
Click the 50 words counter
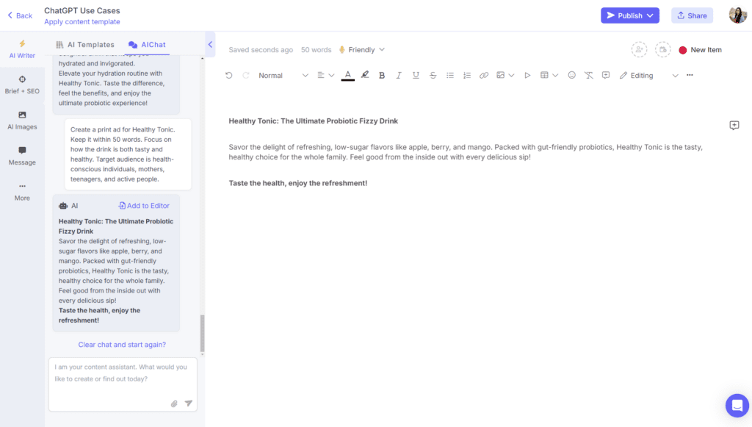[x=316, y=50]
